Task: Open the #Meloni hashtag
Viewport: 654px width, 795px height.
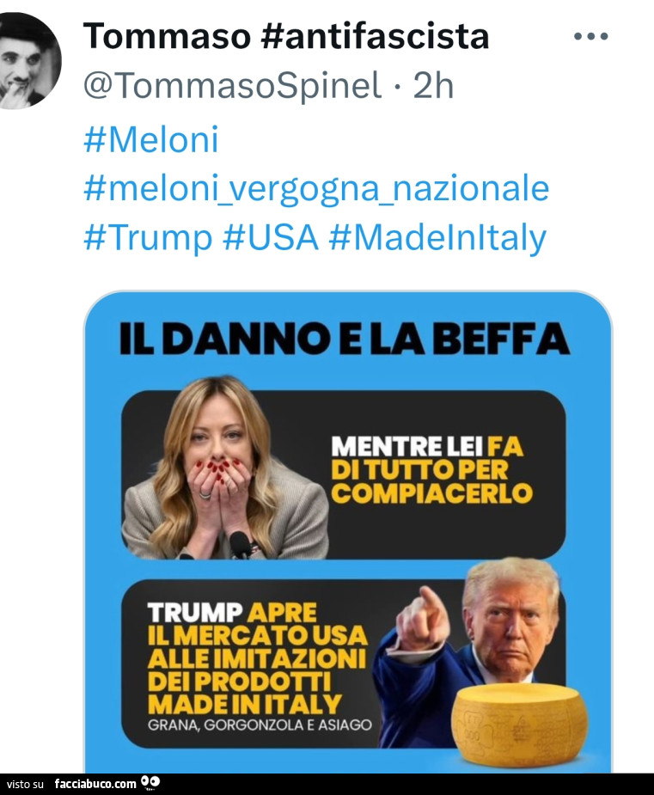Action: click(151, 138)
